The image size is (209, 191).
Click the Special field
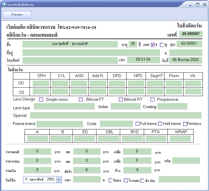pyautogui.click(x=115, y=115)
